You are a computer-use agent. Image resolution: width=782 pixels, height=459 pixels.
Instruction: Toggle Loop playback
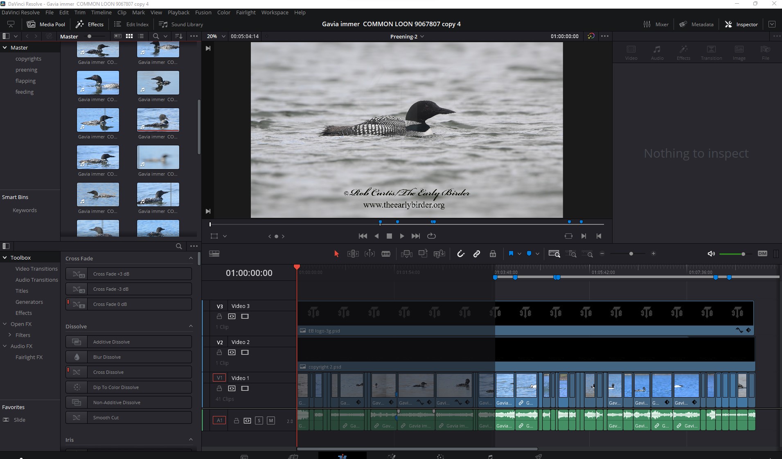coord(431,236)
